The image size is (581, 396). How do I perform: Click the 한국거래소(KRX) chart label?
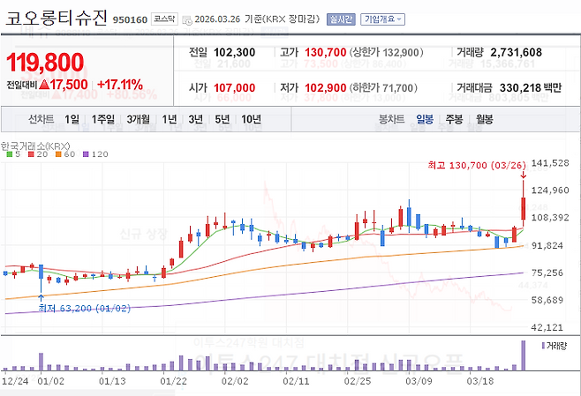pyautogui.click(x=35, y=146)
